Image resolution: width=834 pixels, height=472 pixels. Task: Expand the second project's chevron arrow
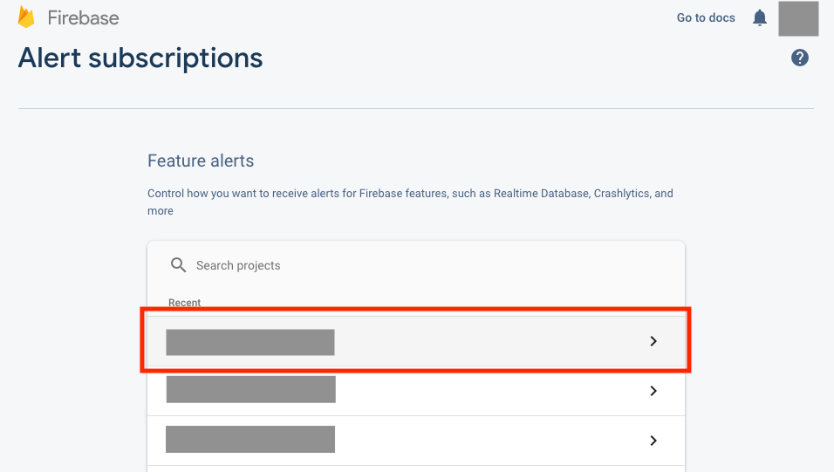tap(653, 391)
